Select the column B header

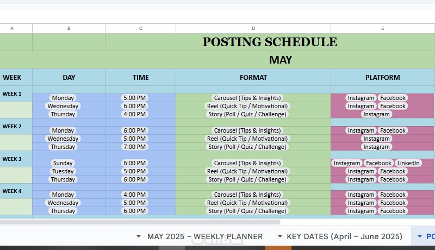pos(69,28)
